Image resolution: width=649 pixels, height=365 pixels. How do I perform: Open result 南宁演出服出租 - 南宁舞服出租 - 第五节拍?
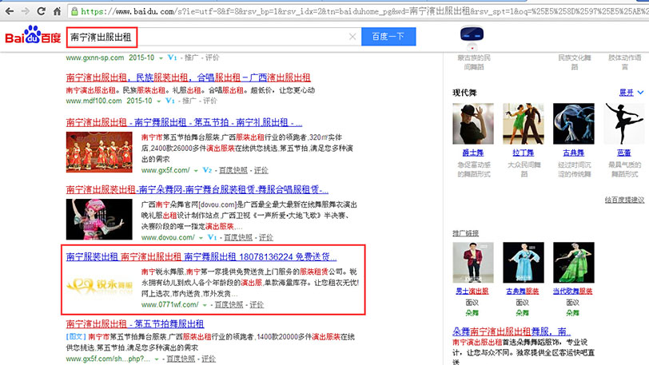(184, 122)
